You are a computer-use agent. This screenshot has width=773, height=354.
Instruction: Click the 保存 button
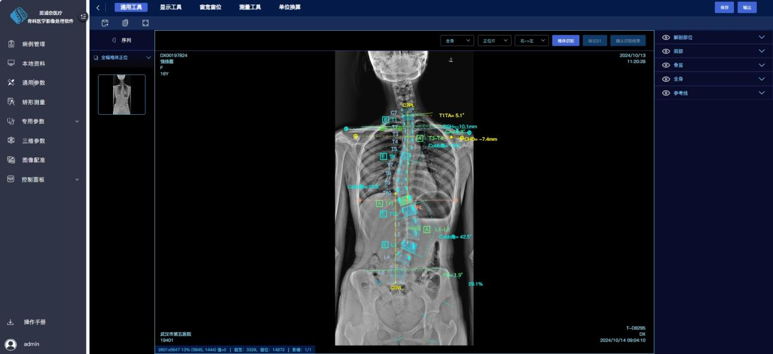[724, 7]
